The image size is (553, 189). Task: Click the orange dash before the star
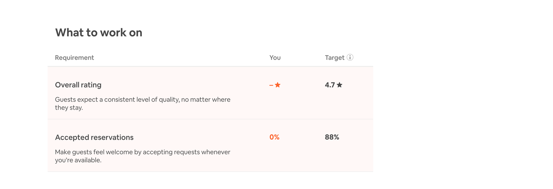click(271, 85)
